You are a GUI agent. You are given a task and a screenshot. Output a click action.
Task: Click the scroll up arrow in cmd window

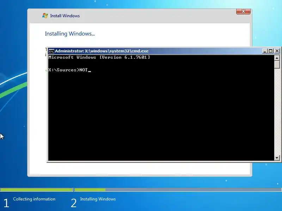pyautogui.click(x=277, y=58)
